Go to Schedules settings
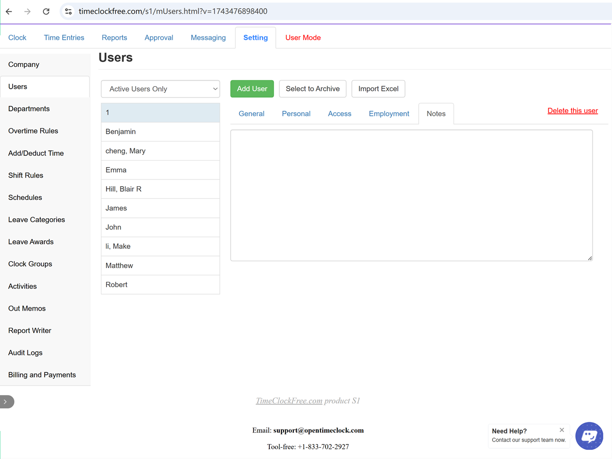Viewport: 612px width, 459px height. tap(45, 197)
